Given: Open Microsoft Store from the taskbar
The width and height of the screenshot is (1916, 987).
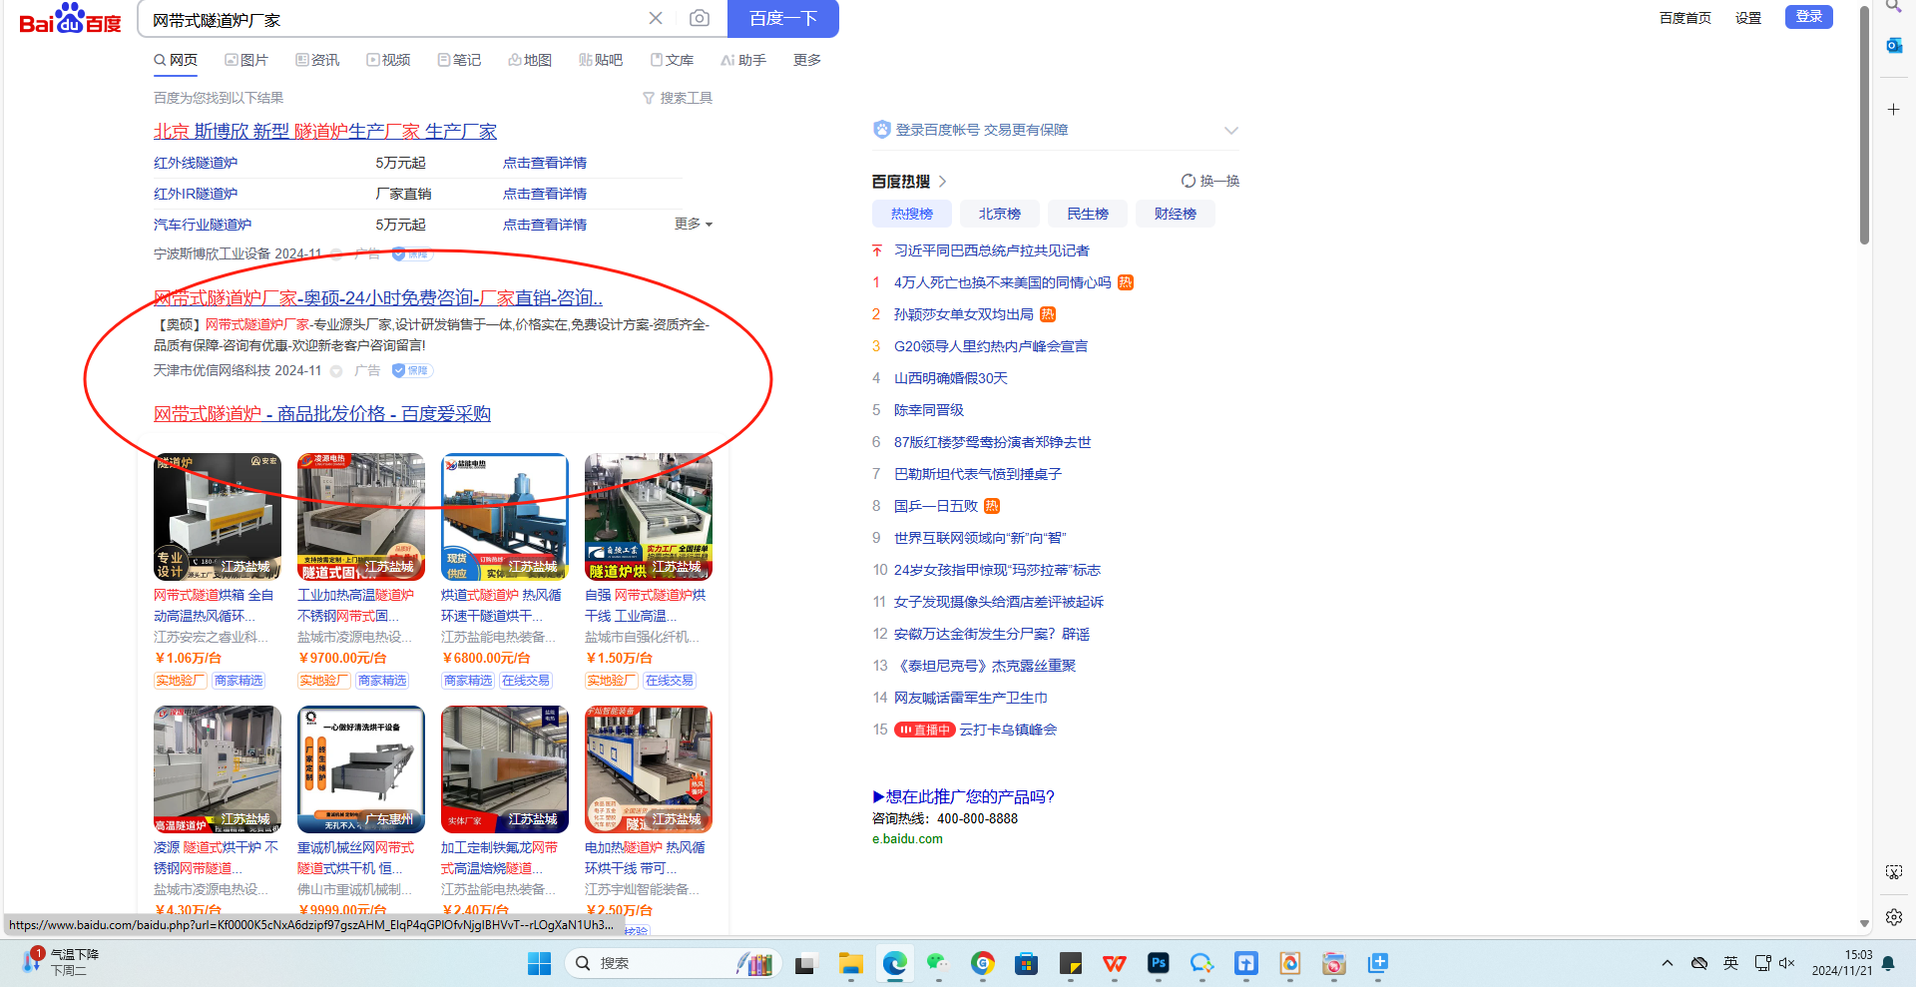Looking at the screenshot, I should tap(1026, 963).
